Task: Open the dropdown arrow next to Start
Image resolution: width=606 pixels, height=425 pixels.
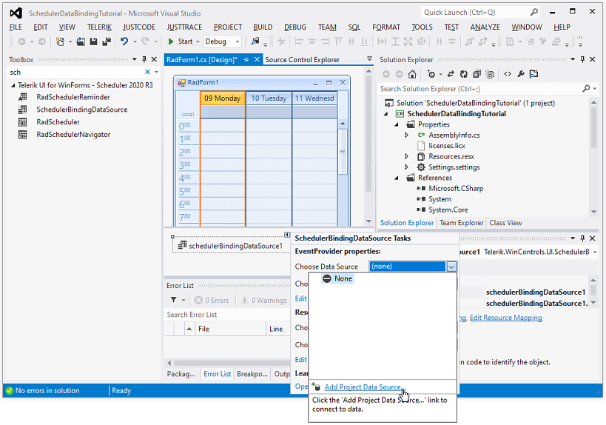Action: (198, 41)
